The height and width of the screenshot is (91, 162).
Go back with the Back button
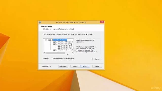click(75, 66)
